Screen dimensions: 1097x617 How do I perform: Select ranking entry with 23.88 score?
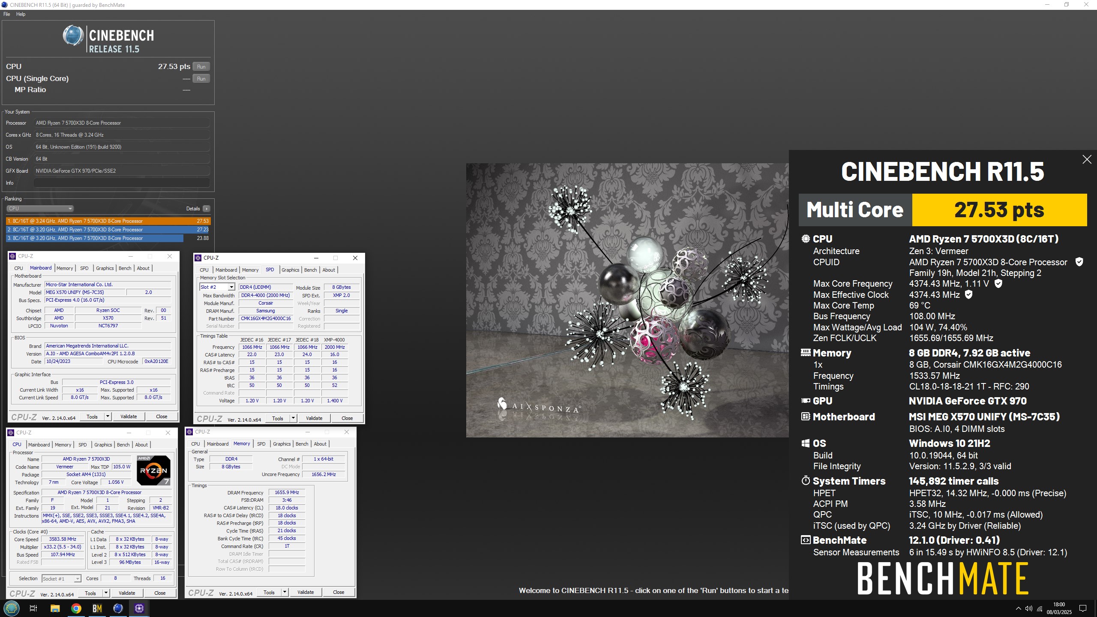(x=108, y=238)
